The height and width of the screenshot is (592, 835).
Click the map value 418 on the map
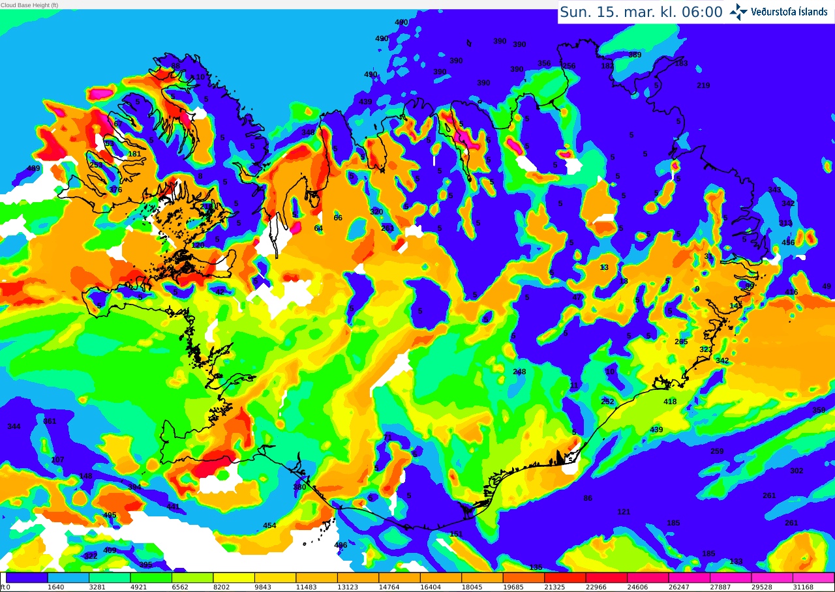(x=670, y=402)
